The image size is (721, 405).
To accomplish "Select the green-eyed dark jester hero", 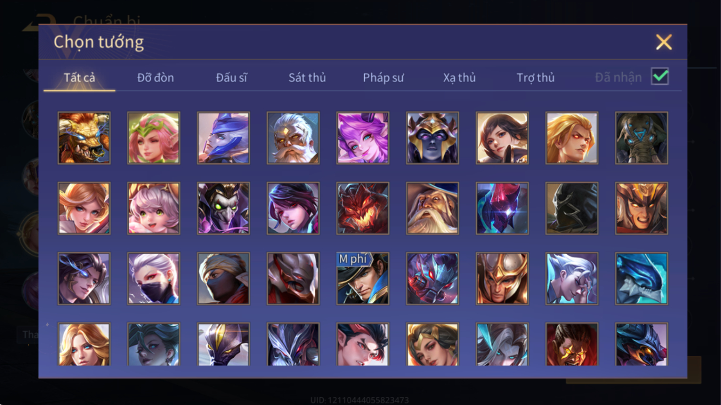I will point(223,208).
